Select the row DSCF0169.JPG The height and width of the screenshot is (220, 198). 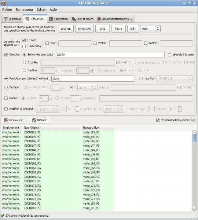58,177
